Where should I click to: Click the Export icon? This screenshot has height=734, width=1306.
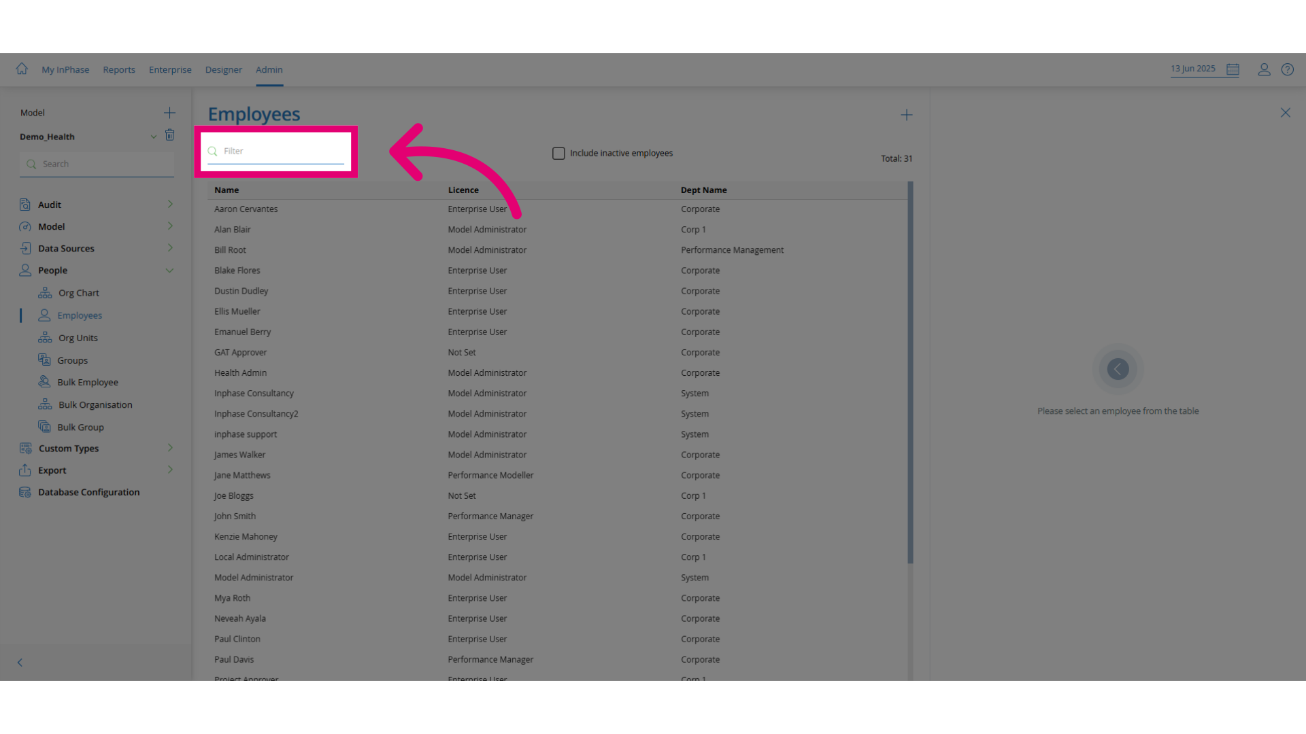[x=25, y=470]
